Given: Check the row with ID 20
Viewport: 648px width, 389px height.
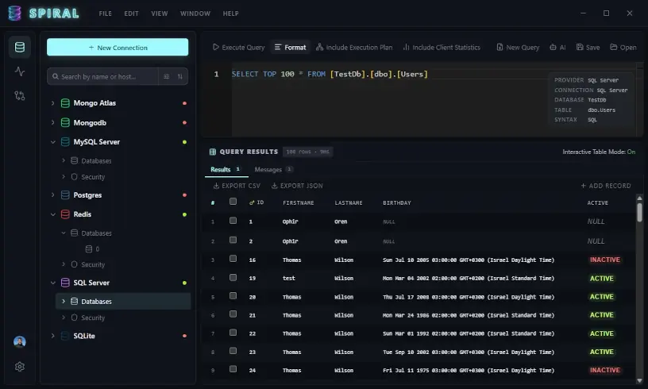Looking at the screenshot, I should 233,295.
